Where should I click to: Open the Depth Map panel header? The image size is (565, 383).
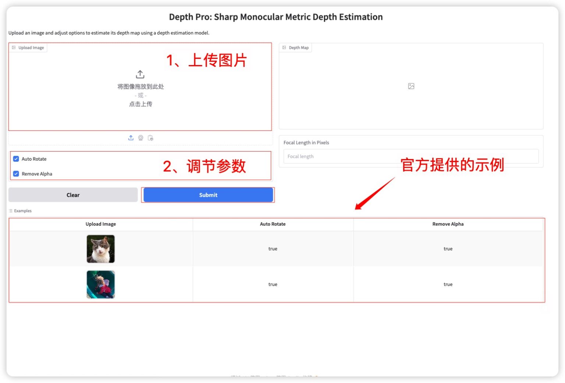point(296,47)
